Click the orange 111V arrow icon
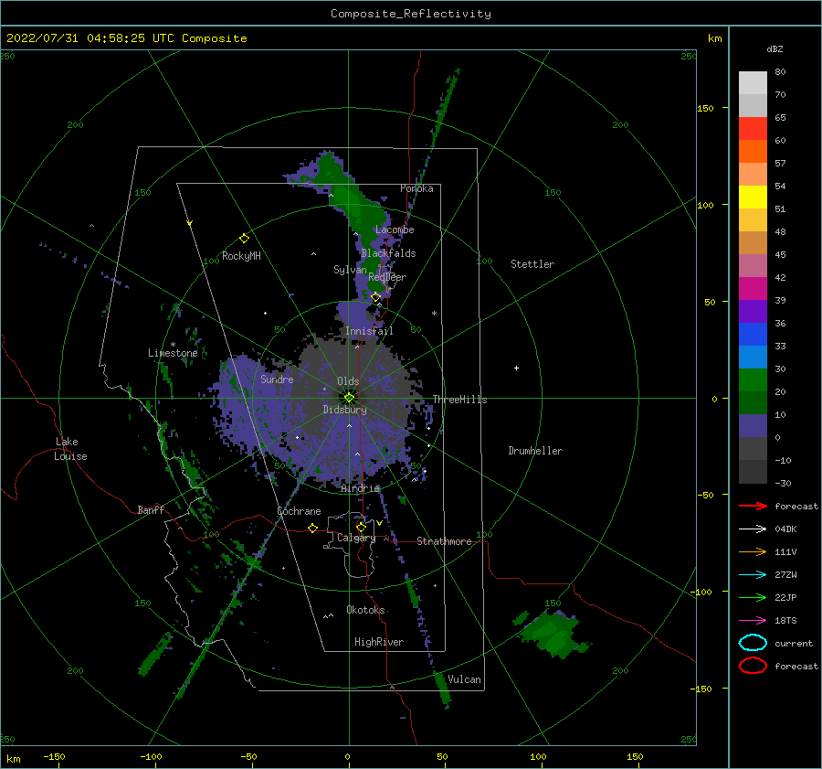822x769 pixels. click(x=753, y=551)
